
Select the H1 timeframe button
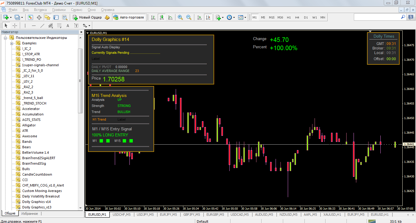point(289,17)
